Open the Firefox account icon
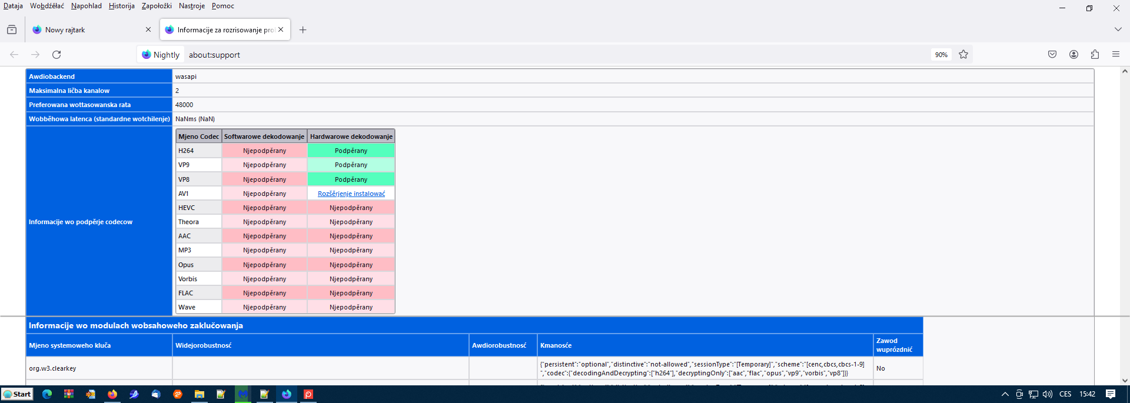 (1073, 55)
